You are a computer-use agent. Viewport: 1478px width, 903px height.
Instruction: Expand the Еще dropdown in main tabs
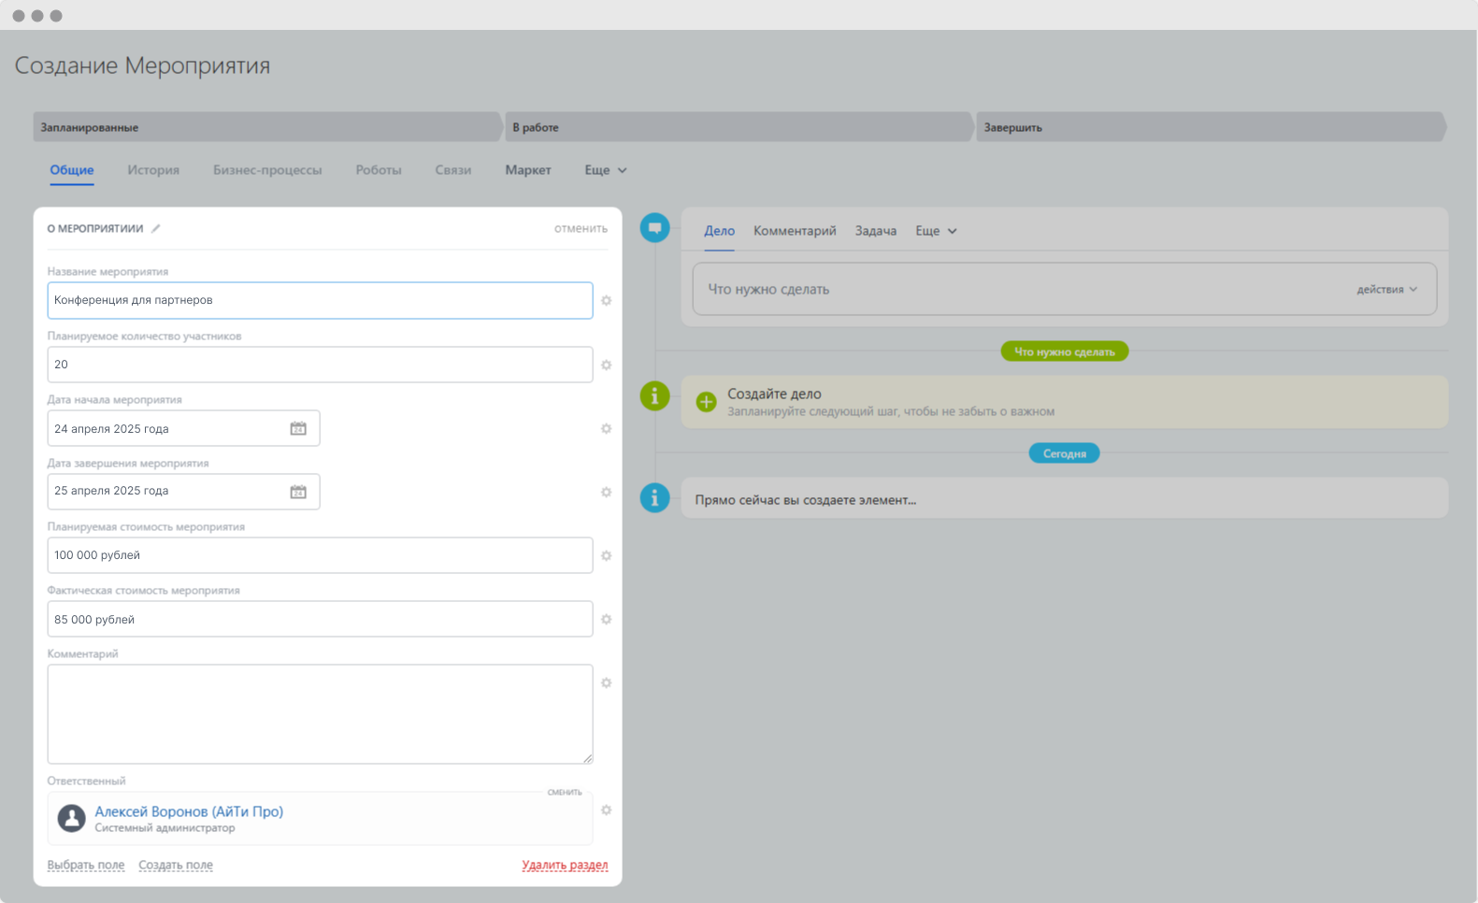(x=605, y=170)
